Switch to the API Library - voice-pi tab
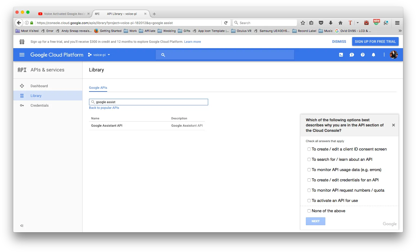This screenshot has height=252, width=416. point(122,14)
